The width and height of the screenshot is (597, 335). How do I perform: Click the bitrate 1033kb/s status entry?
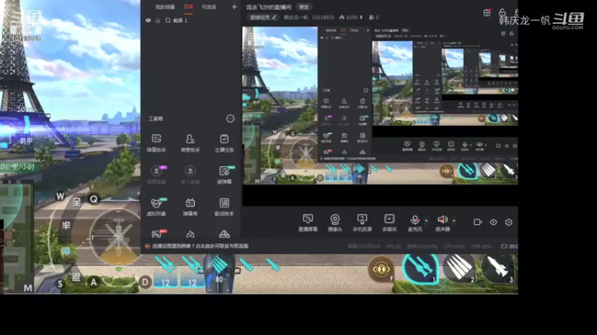pos(364,246)
